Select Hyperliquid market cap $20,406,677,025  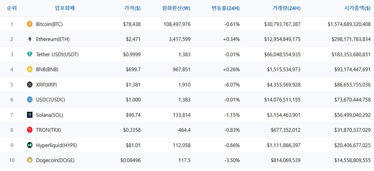click(x=353, y=145)
